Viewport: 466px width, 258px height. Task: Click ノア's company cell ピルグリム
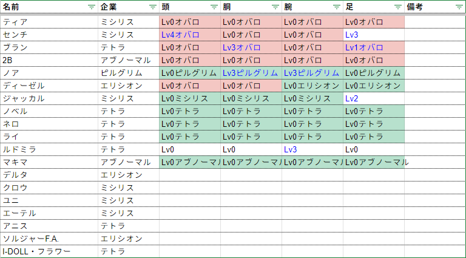click(x=129, y=73)
